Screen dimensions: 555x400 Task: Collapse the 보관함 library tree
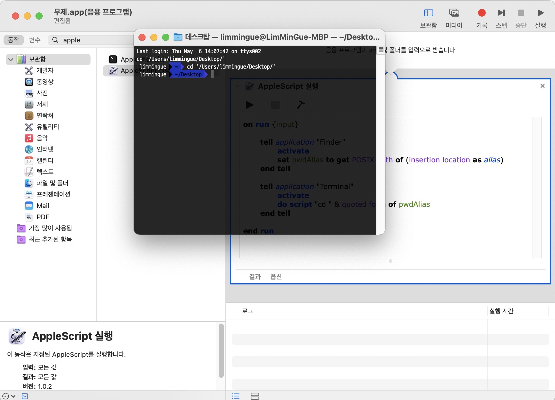11,59
